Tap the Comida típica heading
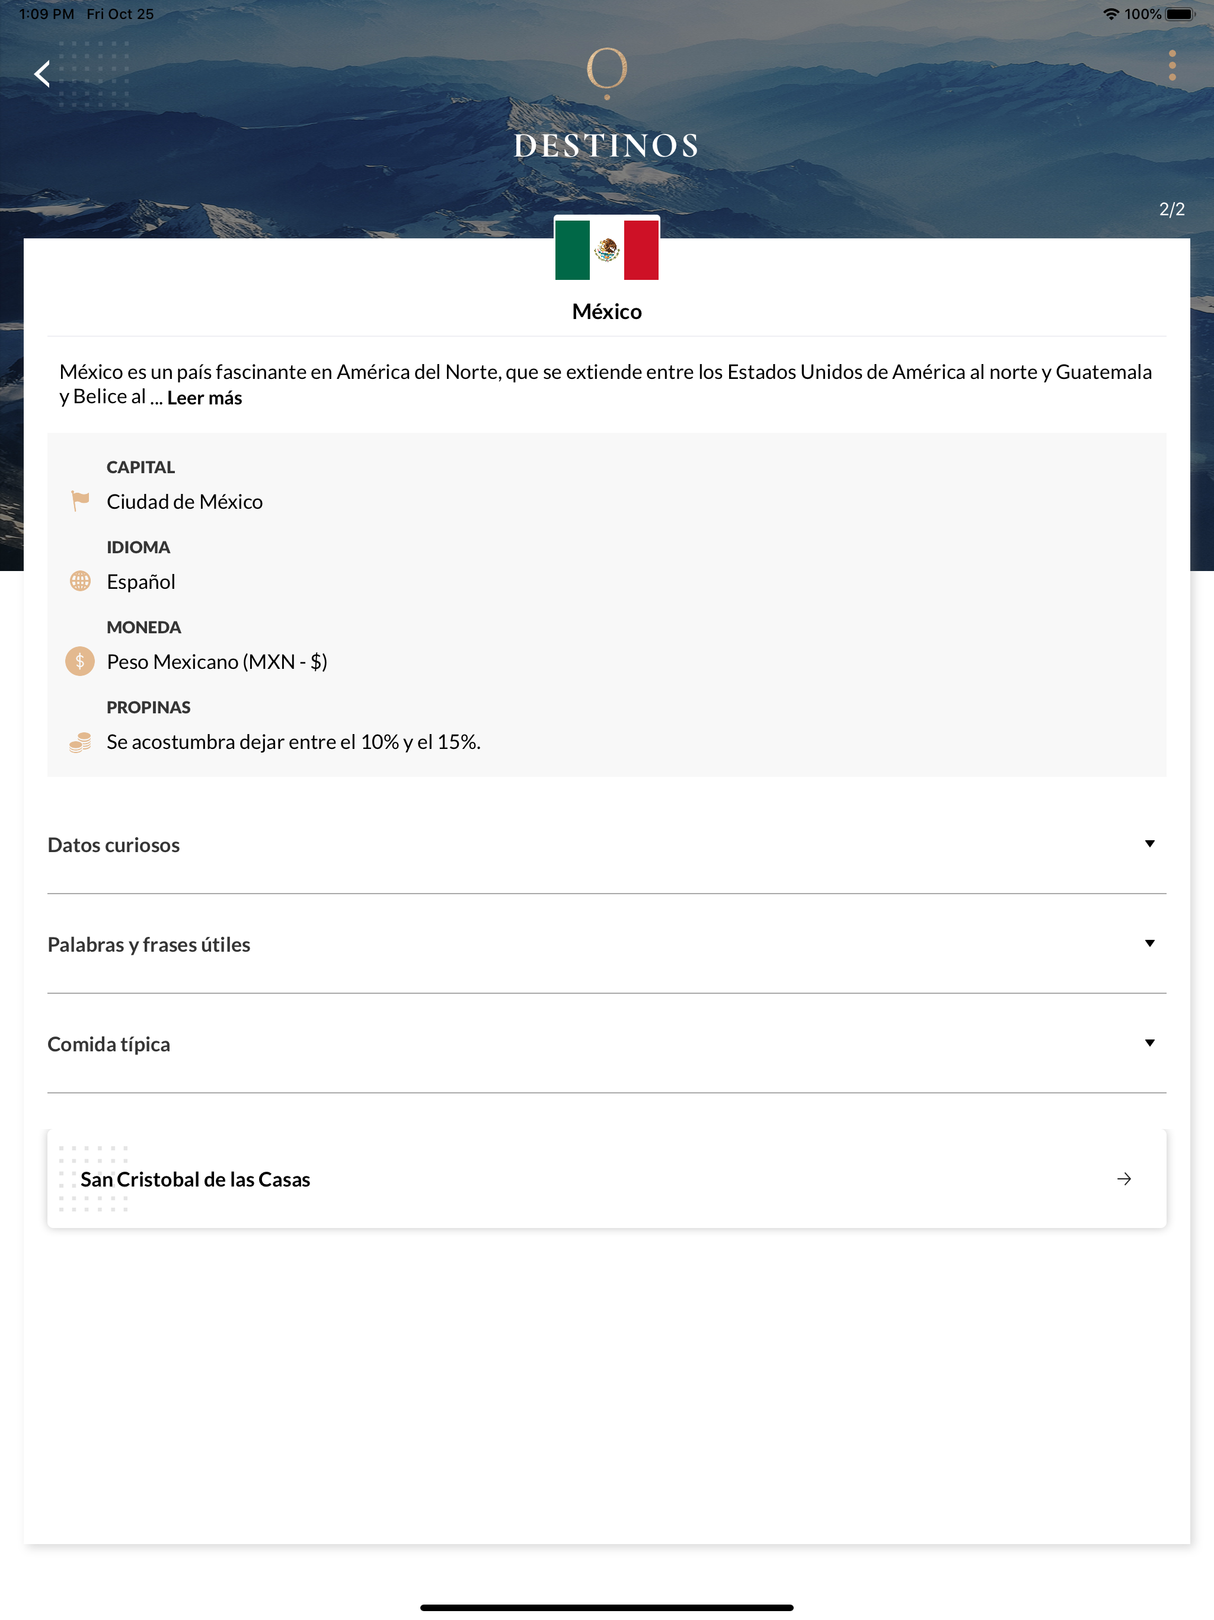This screenshot has width=1214, height=1620. pos(108,1044)
